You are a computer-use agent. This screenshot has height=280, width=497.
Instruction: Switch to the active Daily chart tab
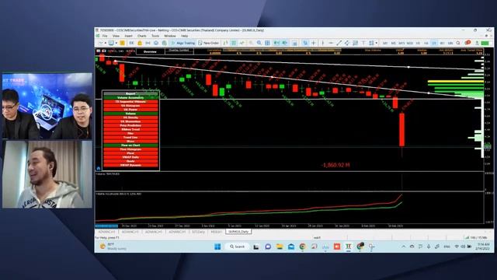tap(238, 232)
